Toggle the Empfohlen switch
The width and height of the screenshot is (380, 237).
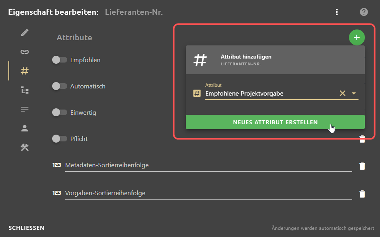59,60
